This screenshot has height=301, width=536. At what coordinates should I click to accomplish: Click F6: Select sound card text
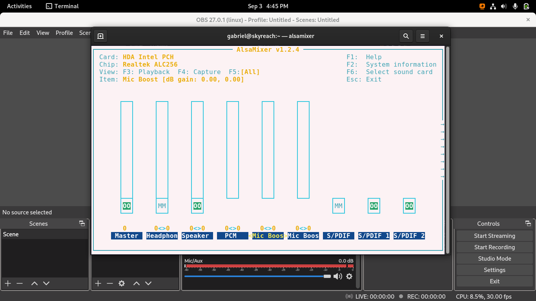(390, 72)
